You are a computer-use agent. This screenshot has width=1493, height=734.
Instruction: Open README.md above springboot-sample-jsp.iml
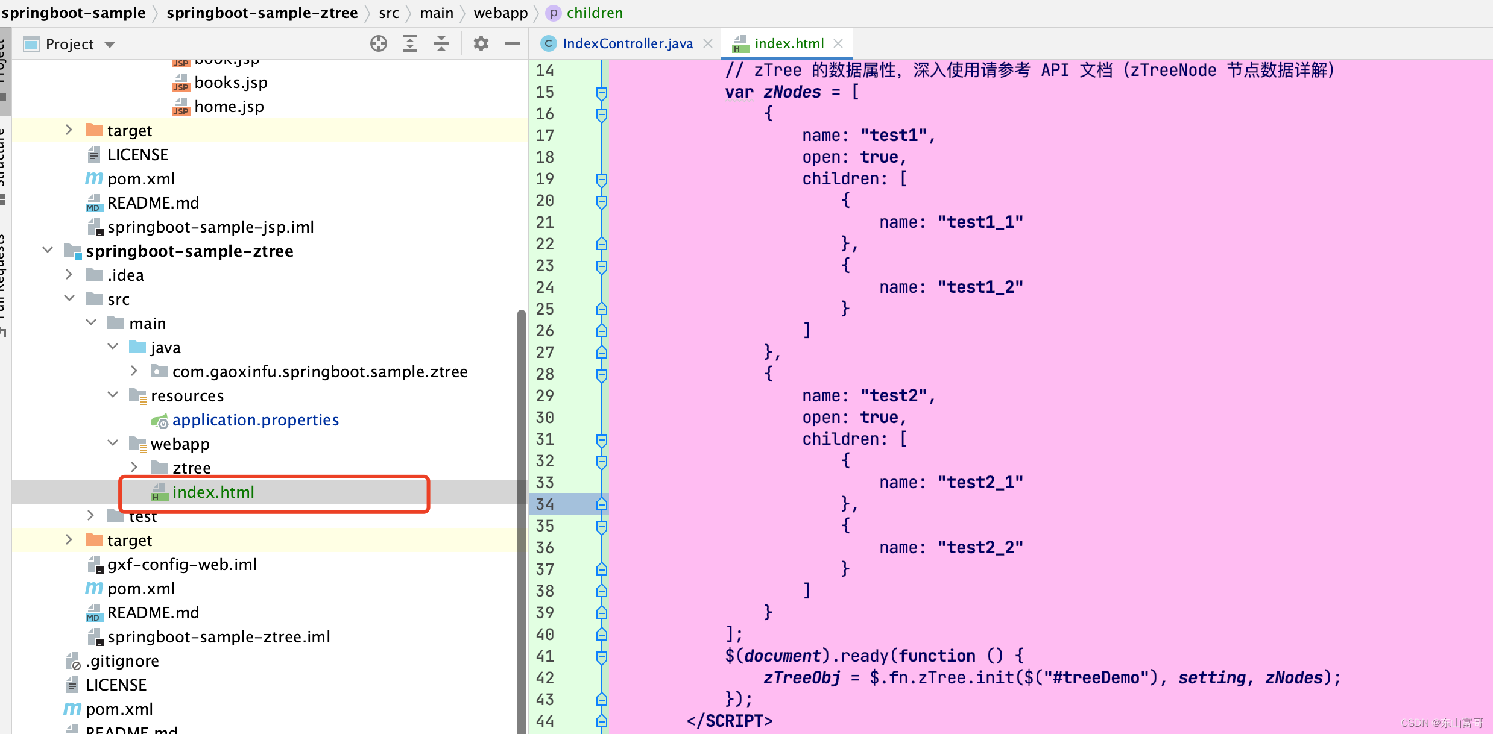pos(153,203)
